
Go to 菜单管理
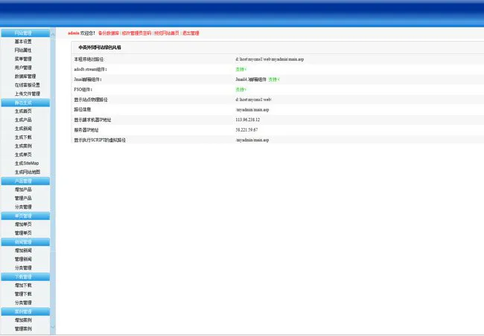click(23, 59)
